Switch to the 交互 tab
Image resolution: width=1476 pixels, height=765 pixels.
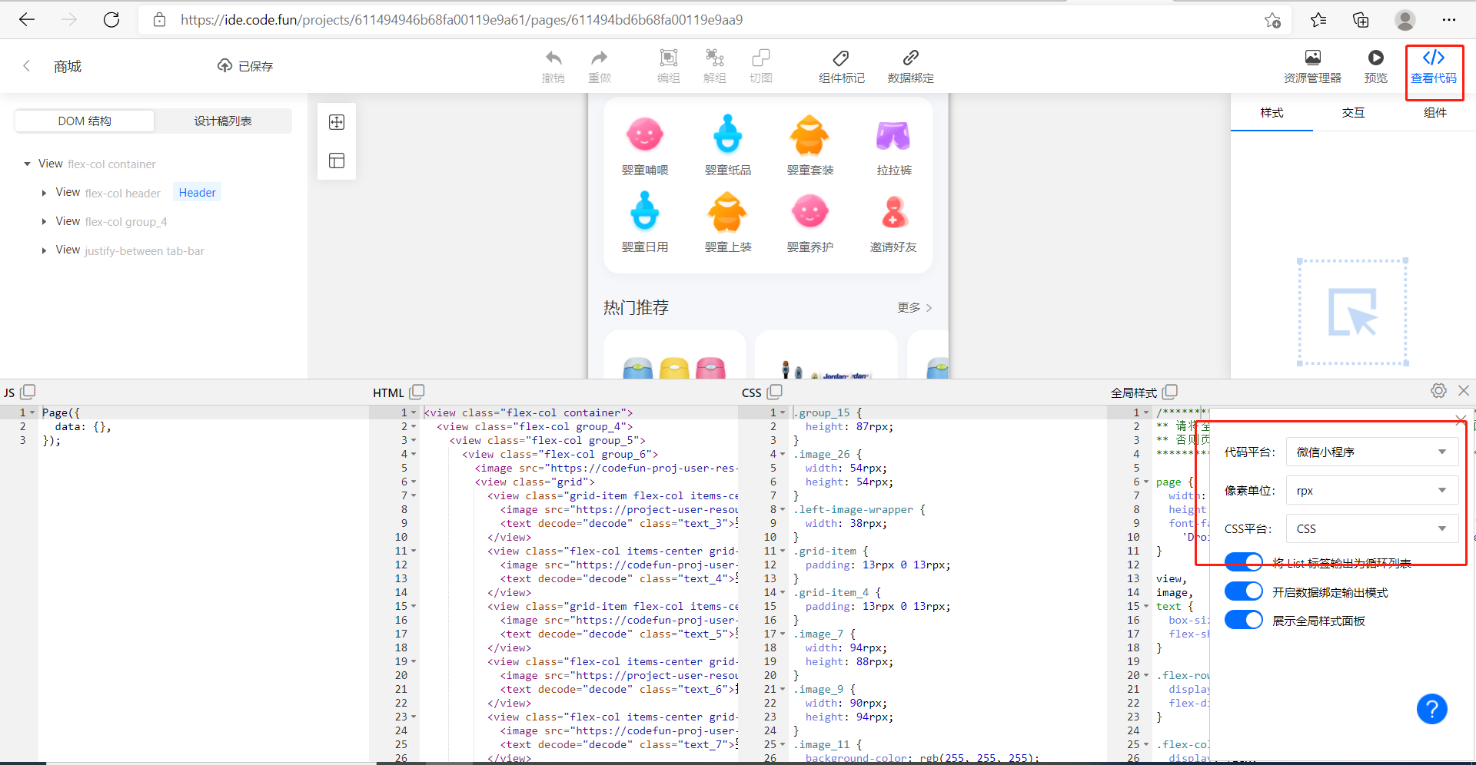pyautogui.click(x=1353, y=112)
